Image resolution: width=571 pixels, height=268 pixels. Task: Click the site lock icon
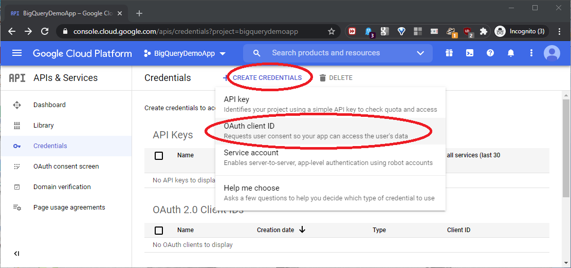(65, 32)
